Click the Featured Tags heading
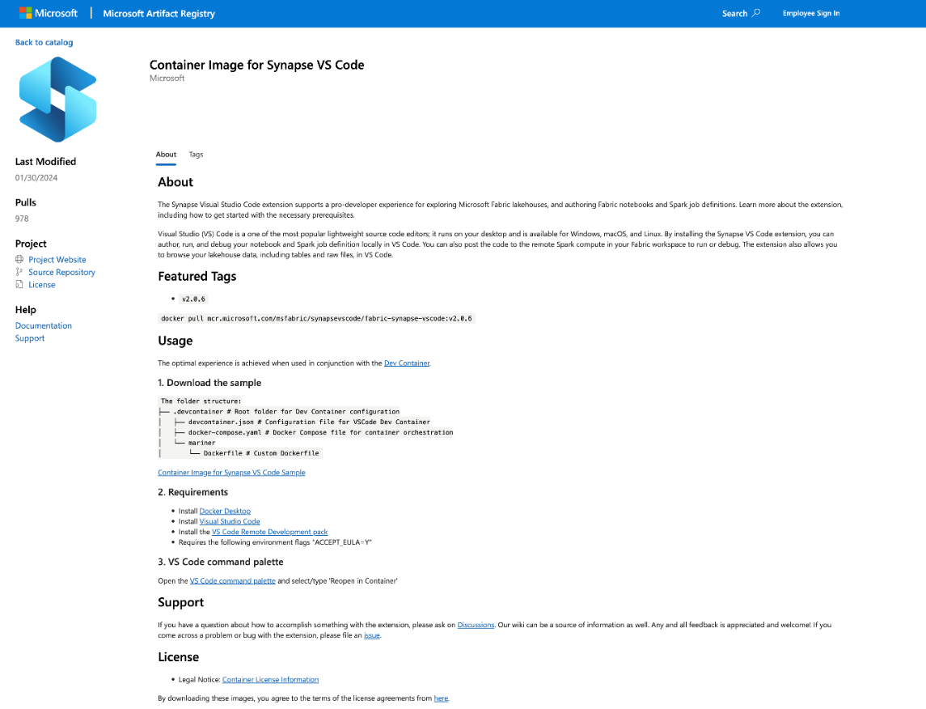926x709 pixels. 197,276
